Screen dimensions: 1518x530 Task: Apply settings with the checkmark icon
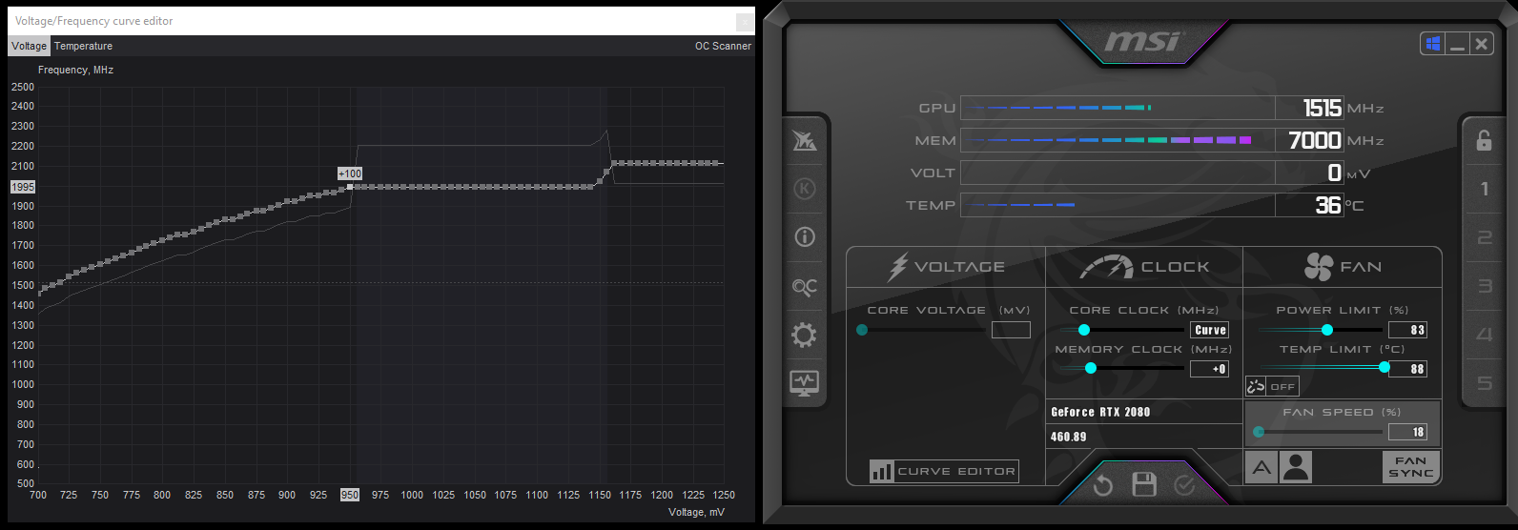[x=1184, y=485]
